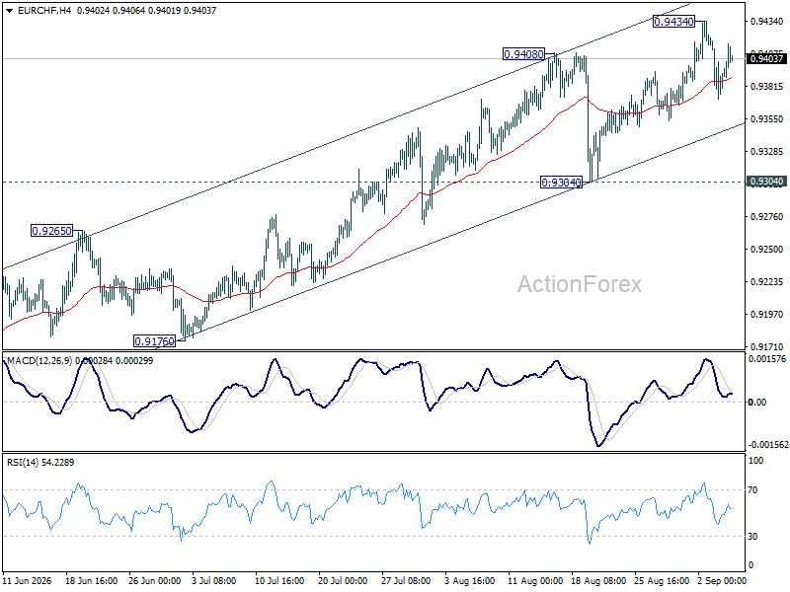
Task: Click the current price tag 0.94037
Action: (x=766, y=59)
